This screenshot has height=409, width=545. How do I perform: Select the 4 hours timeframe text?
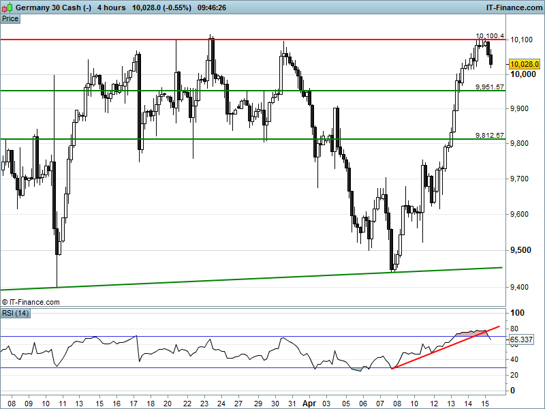111,7
